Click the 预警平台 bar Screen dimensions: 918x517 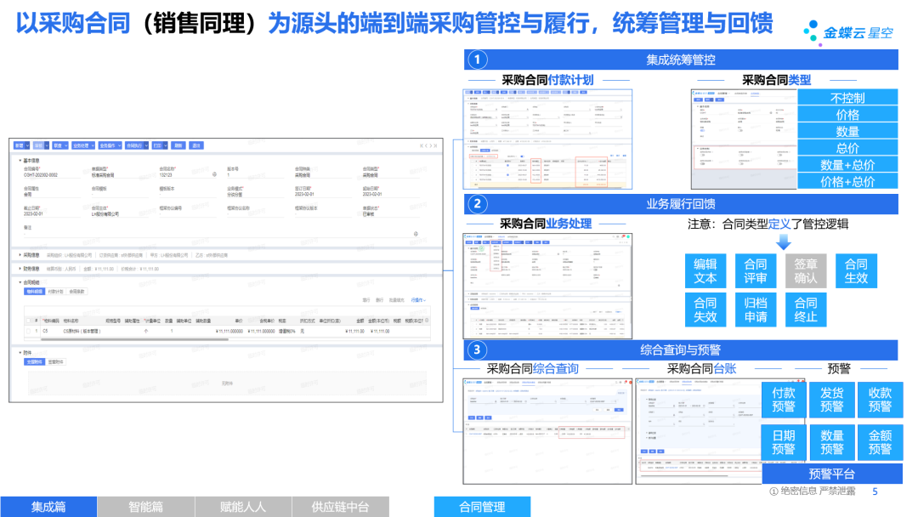point(832,473)
